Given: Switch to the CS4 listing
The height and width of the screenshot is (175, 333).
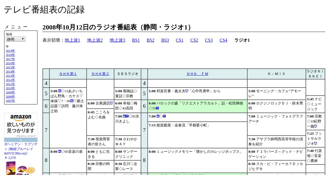Looking at the screenshot, I should click(223, 40).
